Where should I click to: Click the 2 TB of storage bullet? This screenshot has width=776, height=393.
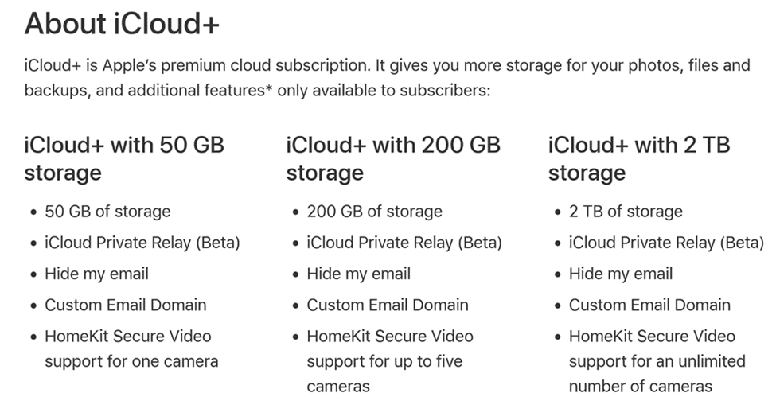(626, 212)
